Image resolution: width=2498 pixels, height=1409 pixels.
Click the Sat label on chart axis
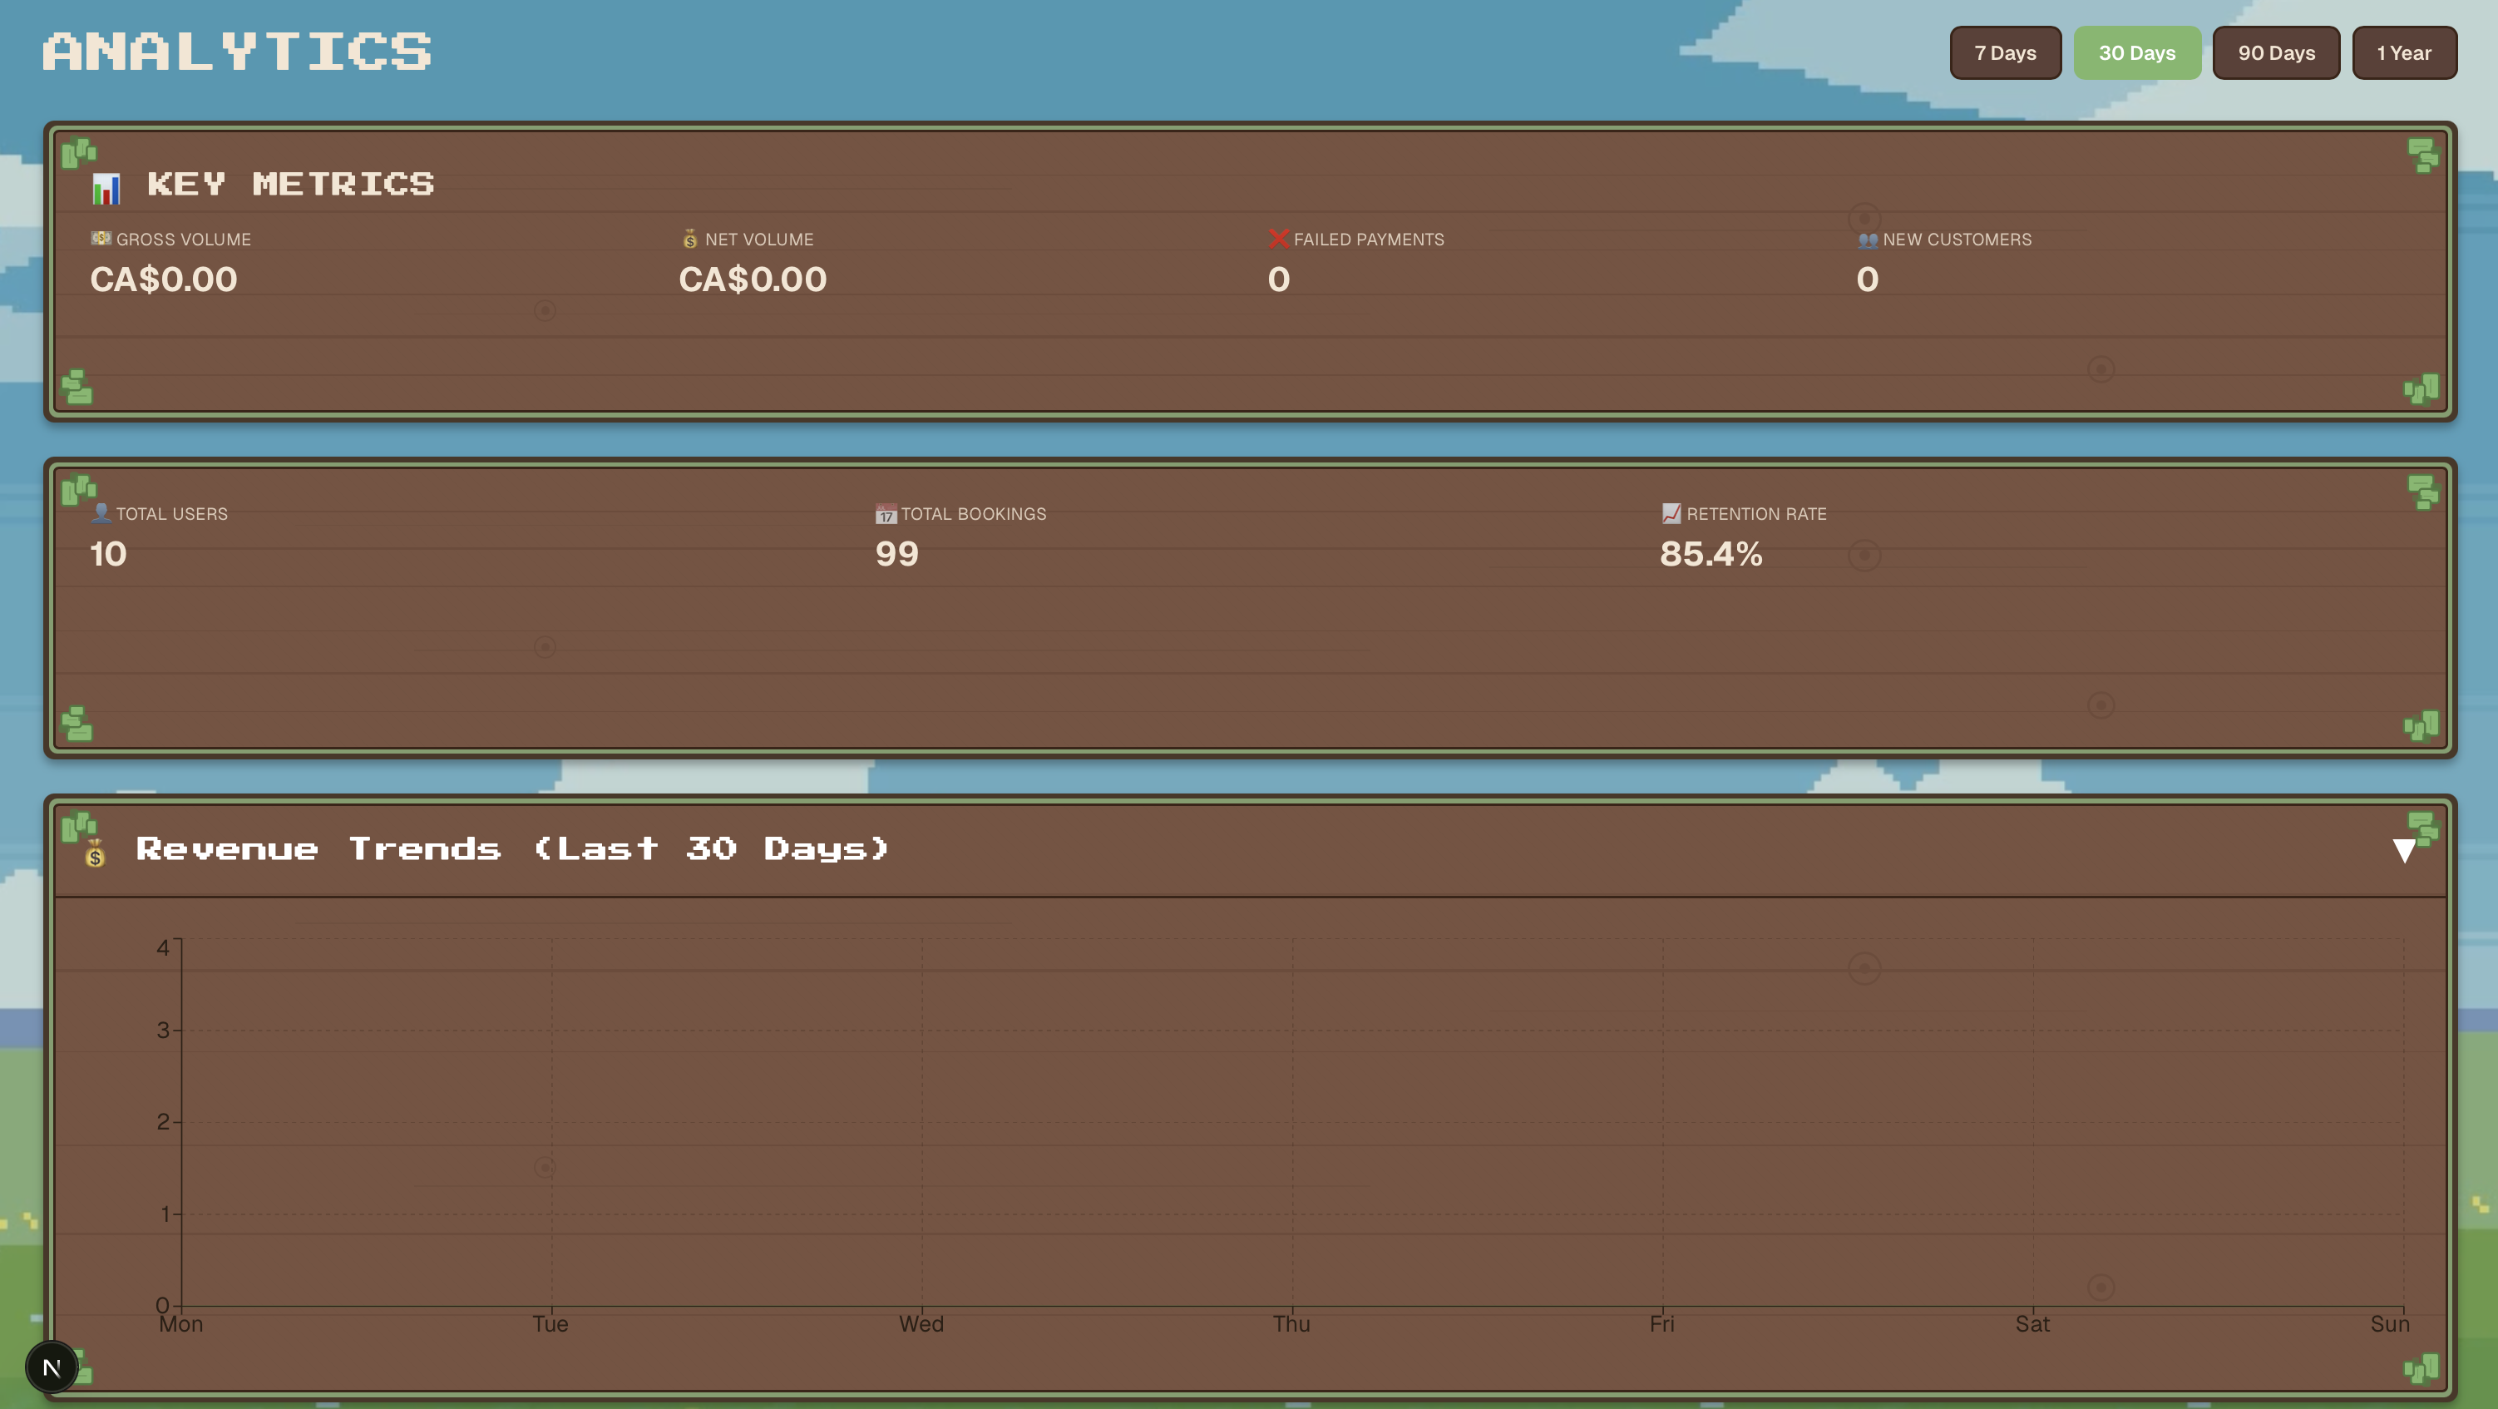click(2032, 1323)
